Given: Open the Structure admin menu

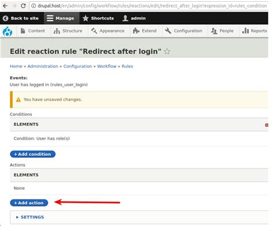Looking at the screenshot, I should (68, 31).
